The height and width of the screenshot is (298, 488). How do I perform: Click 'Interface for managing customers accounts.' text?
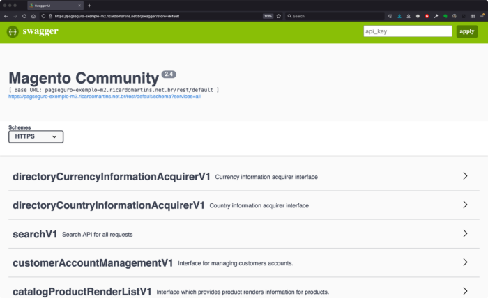coord(236,263)
